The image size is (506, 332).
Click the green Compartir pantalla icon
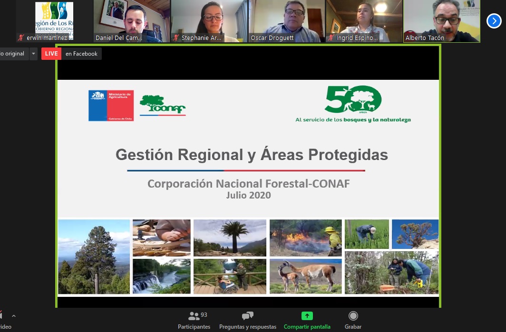[307, 316]
